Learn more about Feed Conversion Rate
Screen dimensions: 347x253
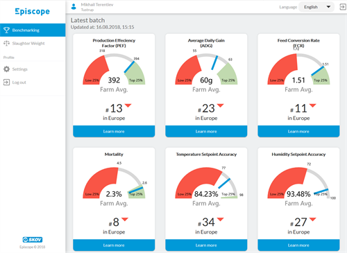click(x=298, y=131)
